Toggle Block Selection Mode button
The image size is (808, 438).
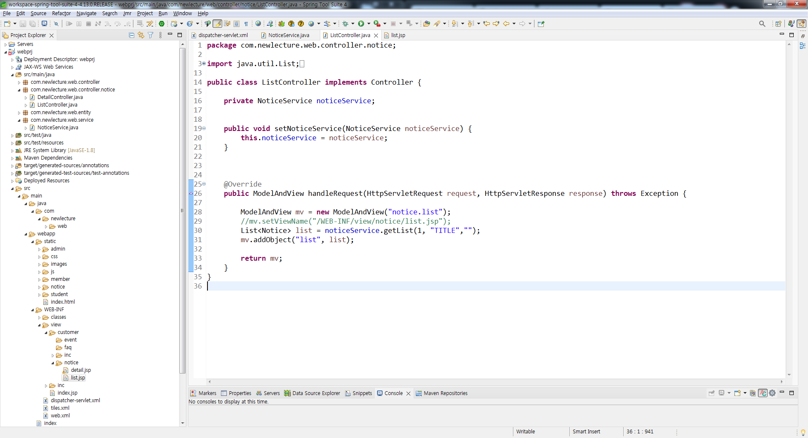[x=237, y=24]
